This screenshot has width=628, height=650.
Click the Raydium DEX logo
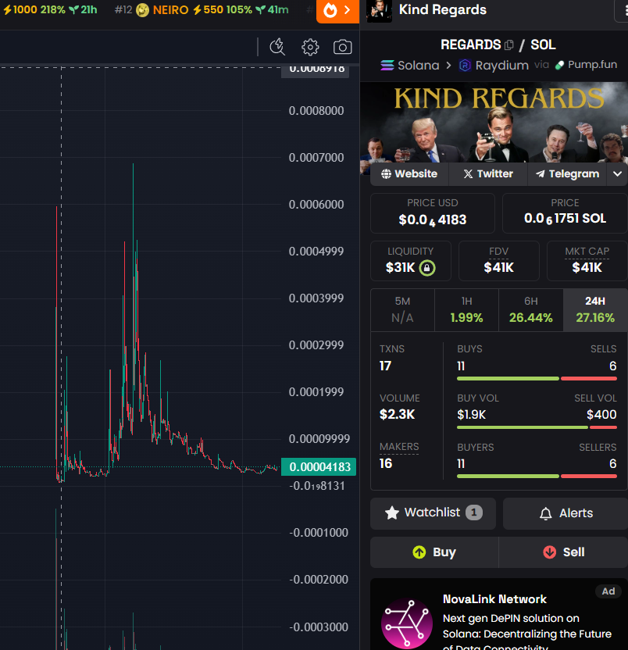(x=465, y=65)
